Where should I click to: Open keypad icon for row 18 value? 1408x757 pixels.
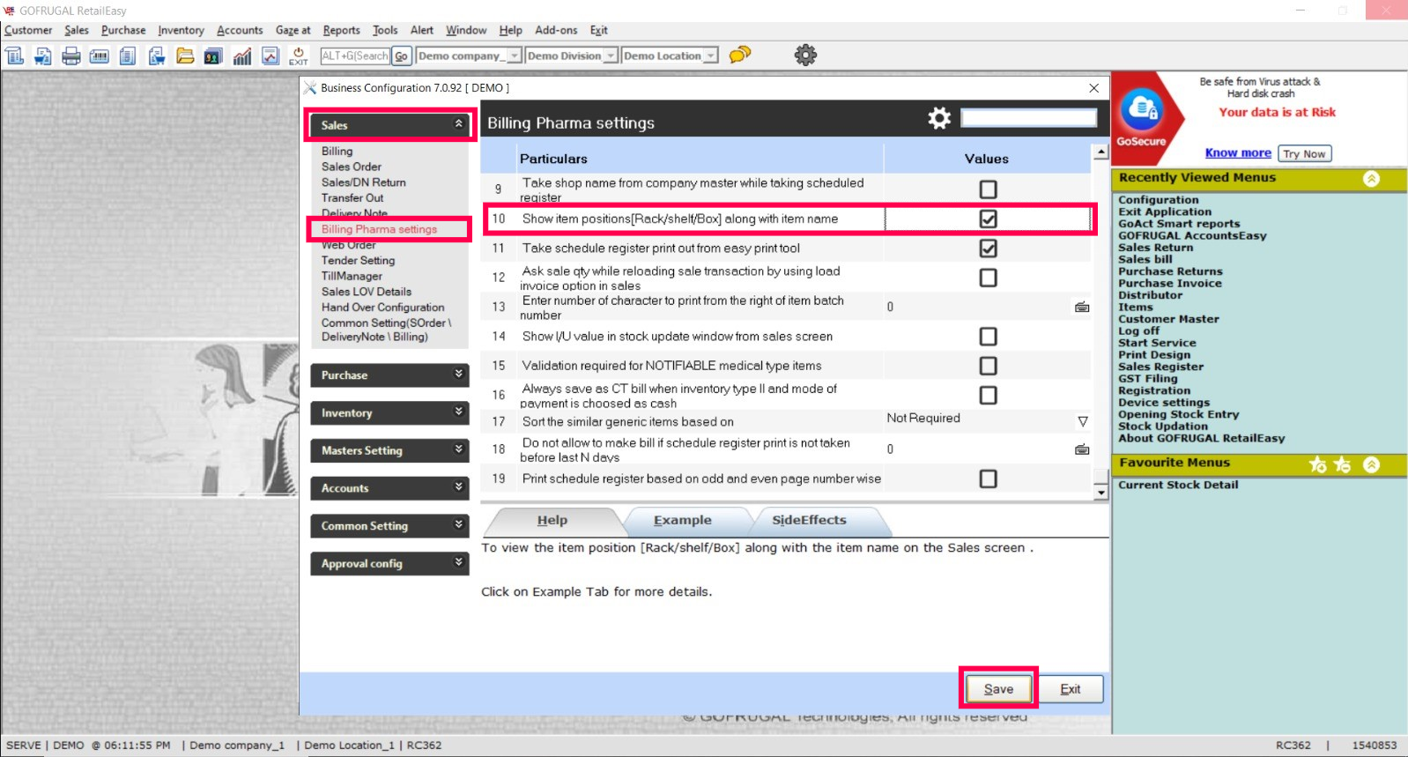[1082, 449]
